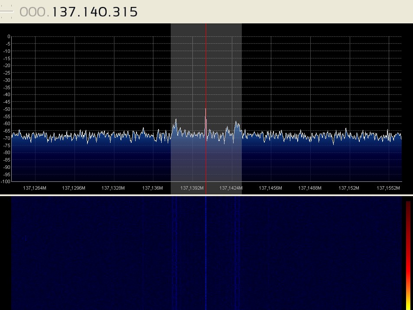Select frequency label 137,1424M
Screen dimensions: 413x310
click(x=231, y=188)
